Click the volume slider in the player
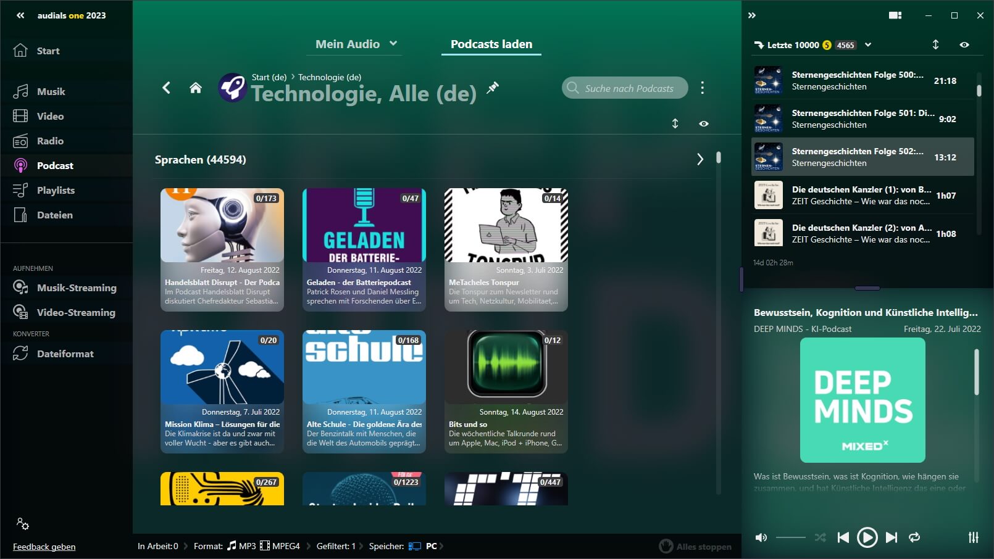Viewport: 994px width, 559px height. coord(790,537)
